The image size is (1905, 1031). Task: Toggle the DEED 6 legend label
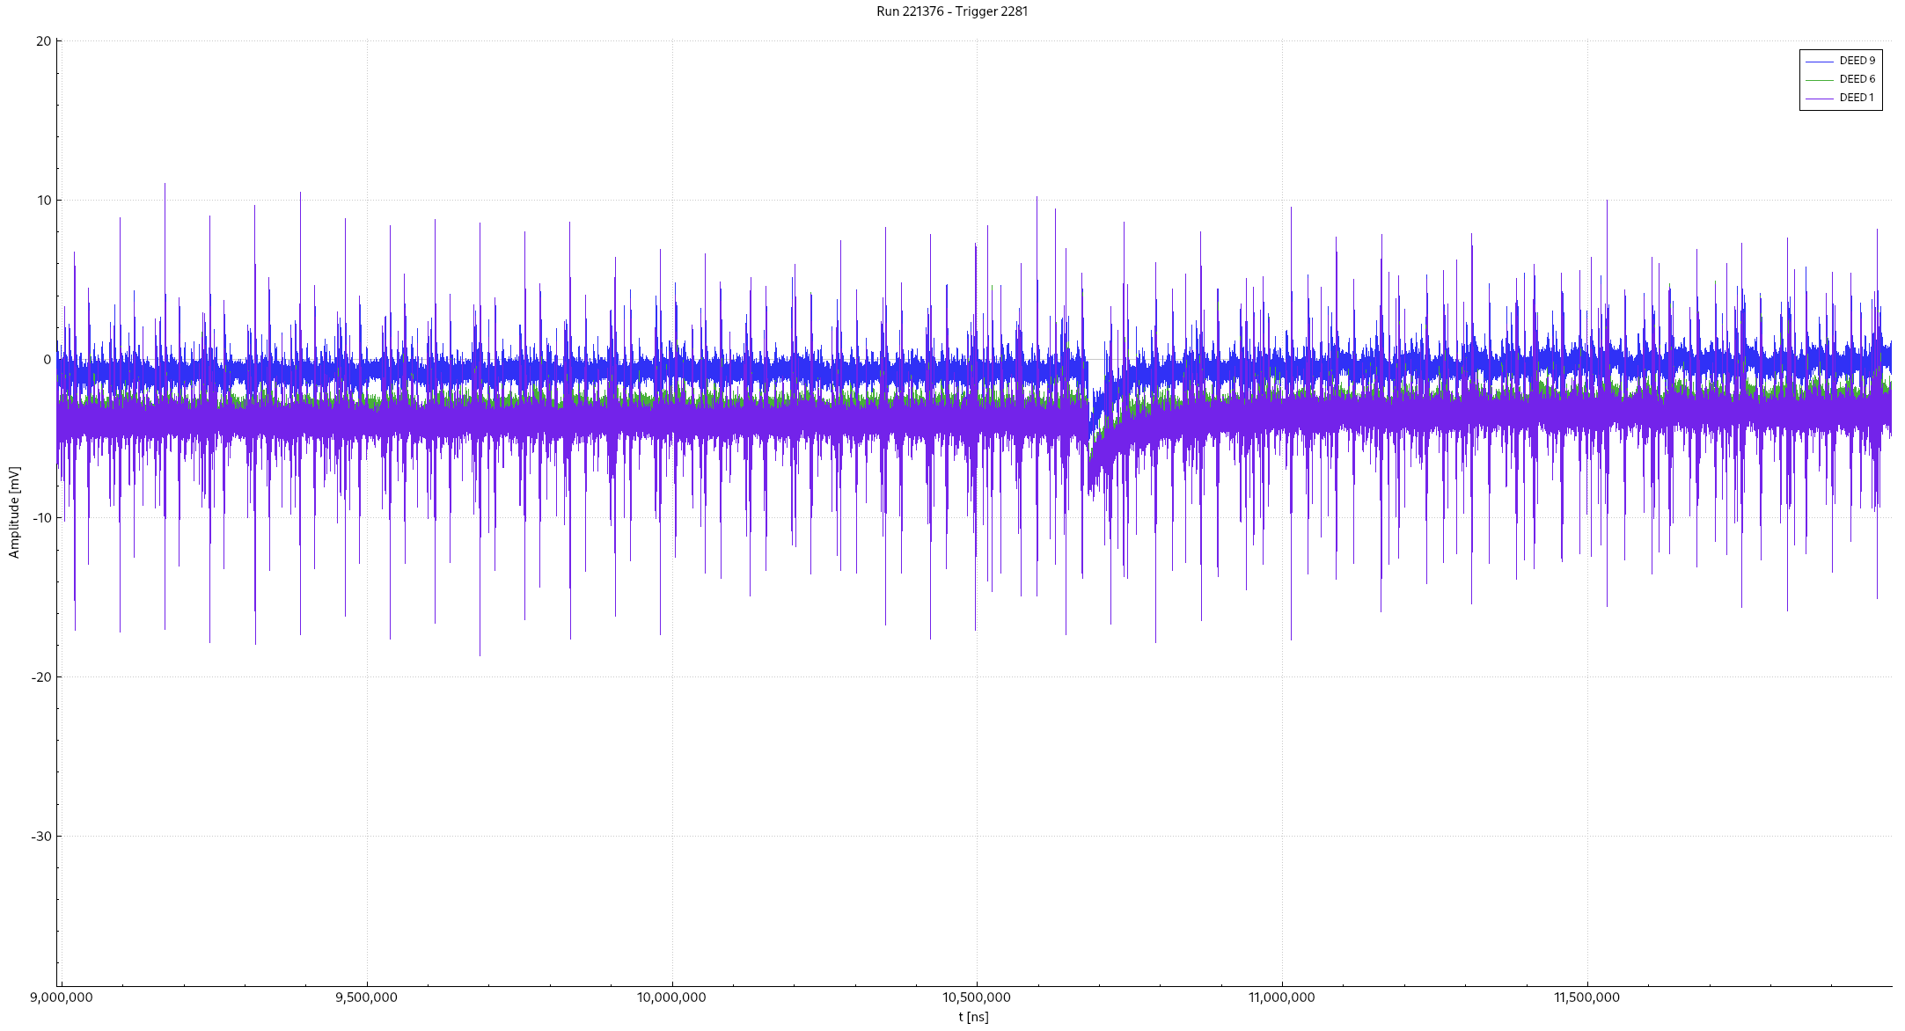click(1857, 79)
